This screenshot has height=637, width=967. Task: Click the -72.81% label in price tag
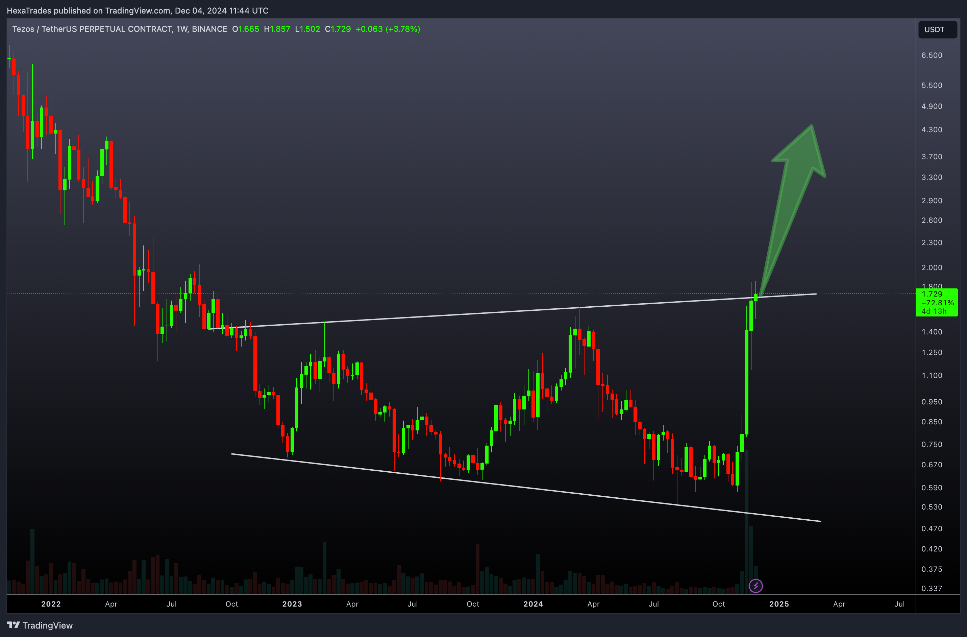[x=937, y=303]
